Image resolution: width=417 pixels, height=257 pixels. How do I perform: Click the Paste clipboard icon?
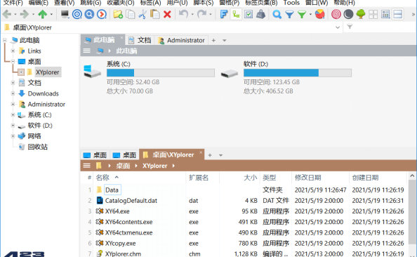(x=154, y=14)
